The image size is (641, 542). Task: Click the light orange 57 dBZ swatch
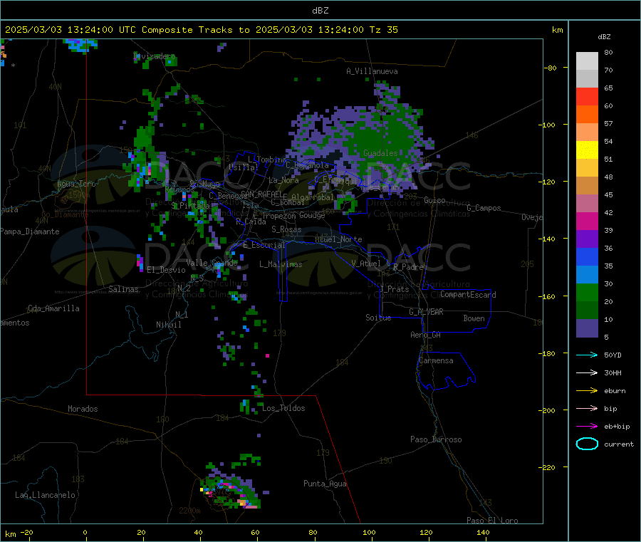tap(587, 132)
